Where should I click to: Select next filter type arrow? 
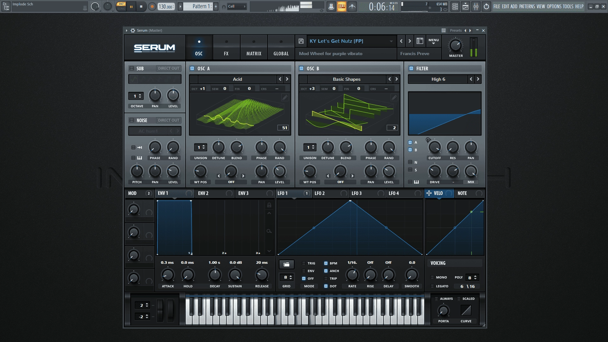[x=478, y=79]
